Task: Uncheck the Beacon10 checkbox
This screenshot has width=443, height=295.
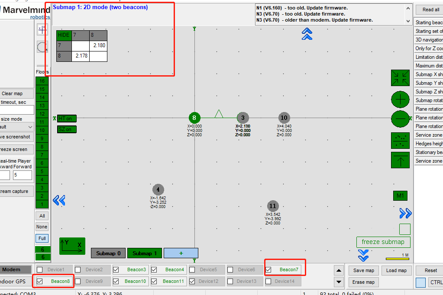Action: click(116, 281)
